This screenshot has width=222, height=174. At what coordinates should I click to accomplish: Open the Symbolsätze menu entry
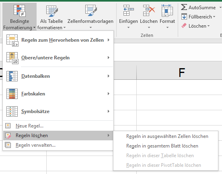[x=58, y=111]
